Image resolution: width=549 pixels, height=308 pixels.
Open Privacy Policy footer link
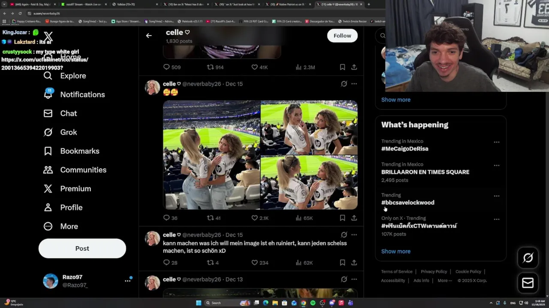(x=434, y=272)
